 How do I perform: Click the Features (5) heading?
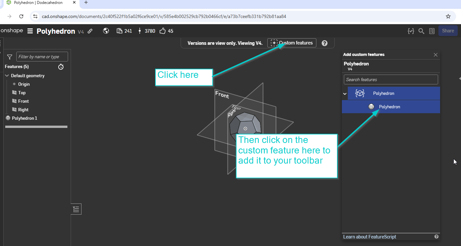click(x=17, y=66)
